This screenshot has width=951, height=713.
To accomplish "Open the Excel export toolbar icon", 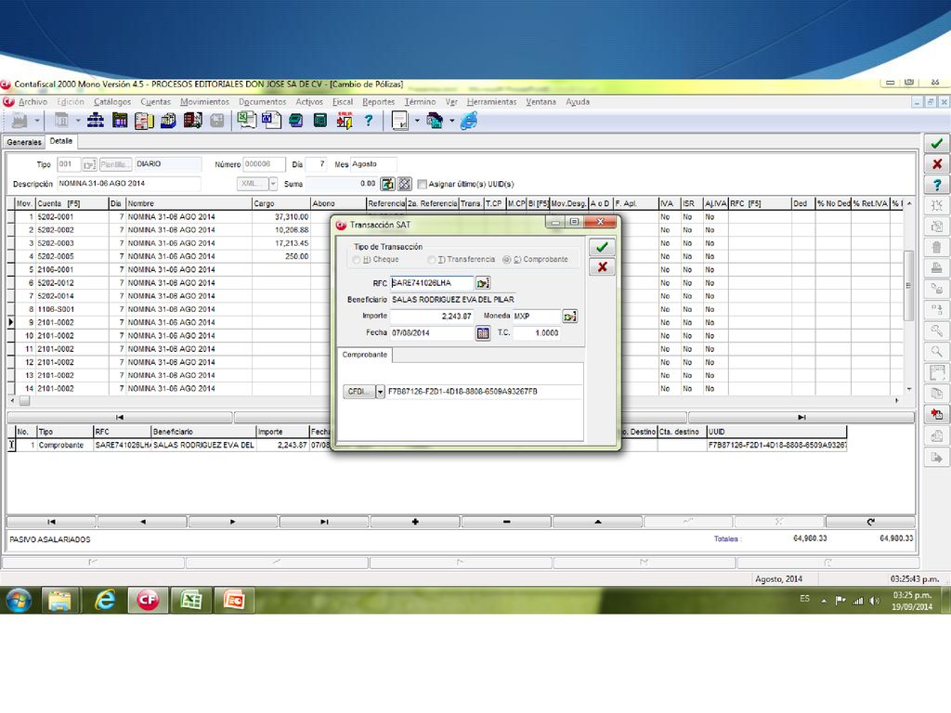I will tap(246, 120).
